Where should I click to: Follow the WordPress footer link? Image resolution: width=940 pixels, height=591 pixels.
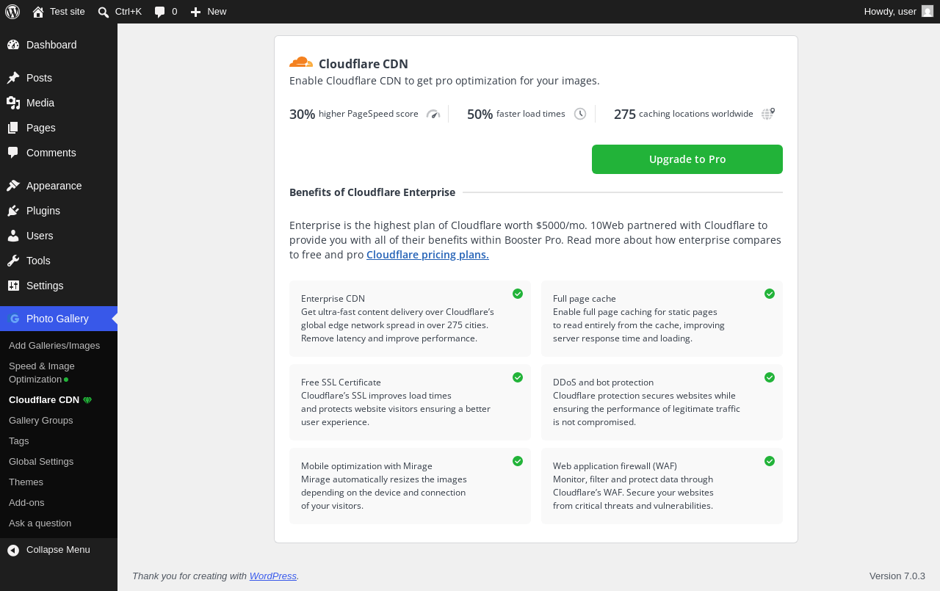point(273,576)
